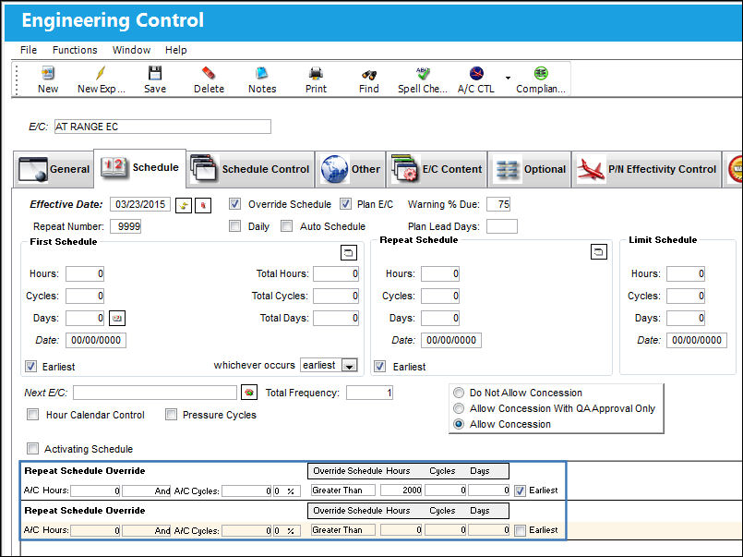Image resolution: width=743 pixels, height=557 pixels.
Task: Click the Total Frequency field
Action: click(x=369, y=393)
